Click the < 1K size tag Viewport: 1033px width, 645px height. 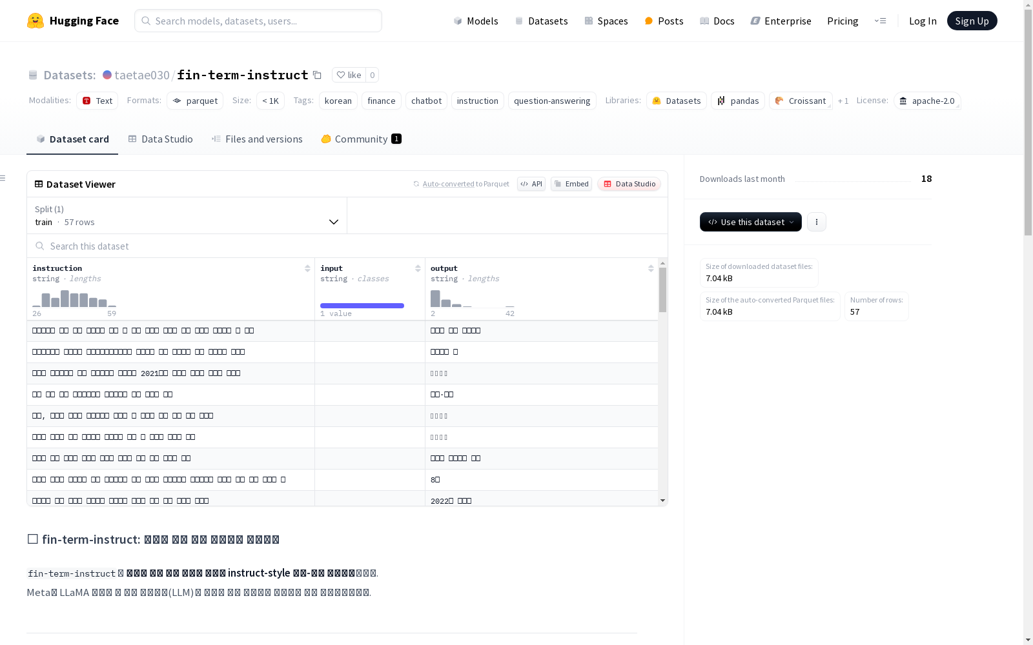pyautogui.click(x=271, y=101)
